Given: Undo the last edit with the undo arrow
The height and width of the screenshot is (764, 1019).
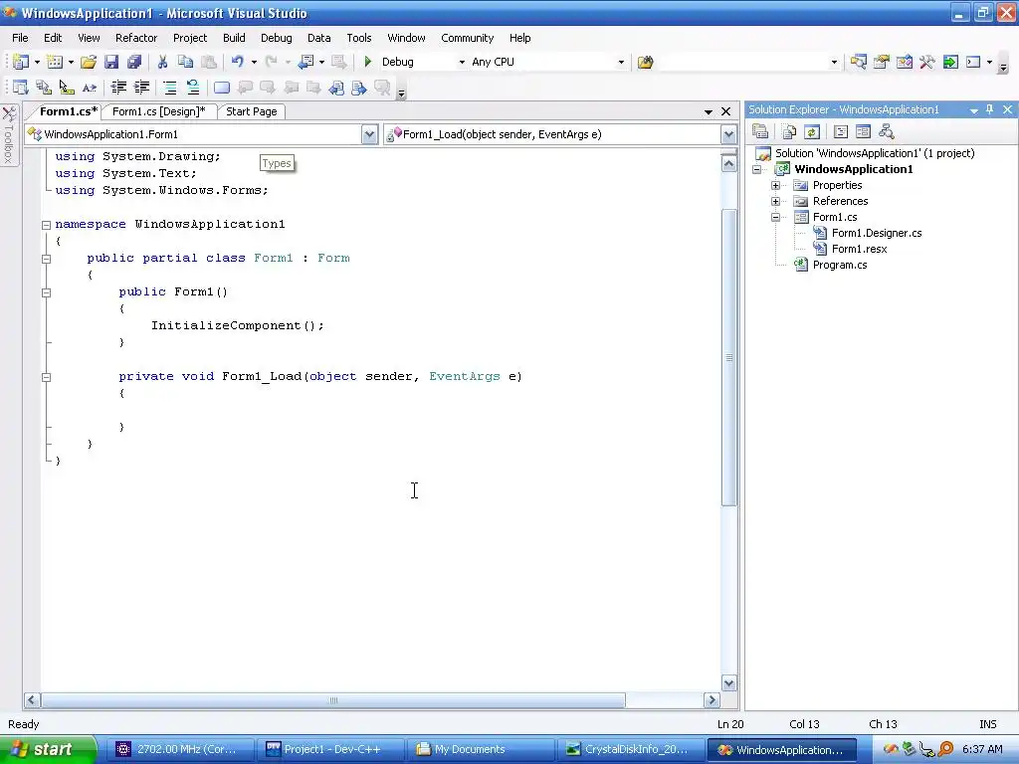Looking at the screenshot, I should (237, 62).
